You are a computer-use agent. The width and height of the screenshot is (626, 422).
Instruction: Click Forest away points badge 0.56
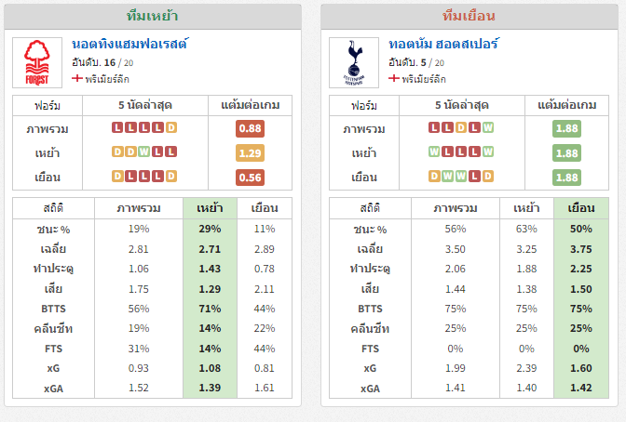[x=250, y=178]
